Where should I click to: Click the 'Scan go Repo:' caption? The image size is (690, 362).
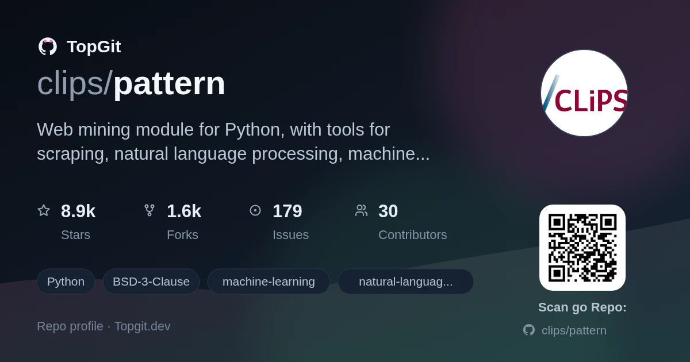pyautogui.click(x=582, y=307)
